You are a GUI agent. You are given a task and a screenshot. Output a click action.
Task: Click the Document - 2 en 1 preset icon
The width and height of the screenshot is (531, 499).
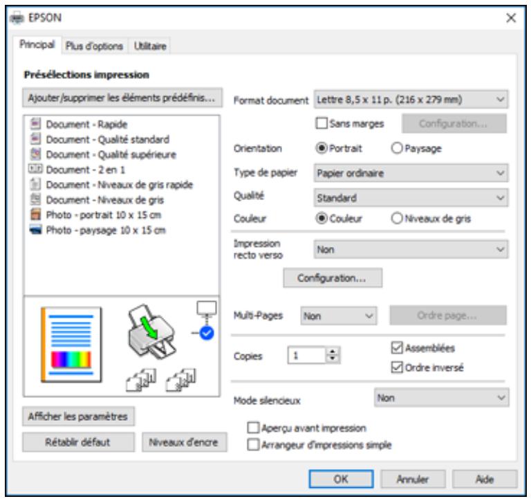pyautogui.click(x=35, y=169)
